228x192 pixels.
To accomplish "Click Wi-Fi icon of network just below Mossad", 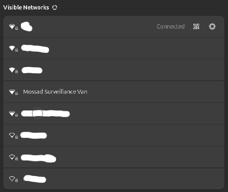I will coord(12,113).
